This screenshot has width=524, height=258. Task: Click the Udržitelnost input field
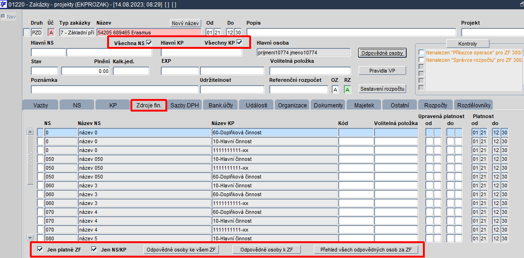pos(232,89)
